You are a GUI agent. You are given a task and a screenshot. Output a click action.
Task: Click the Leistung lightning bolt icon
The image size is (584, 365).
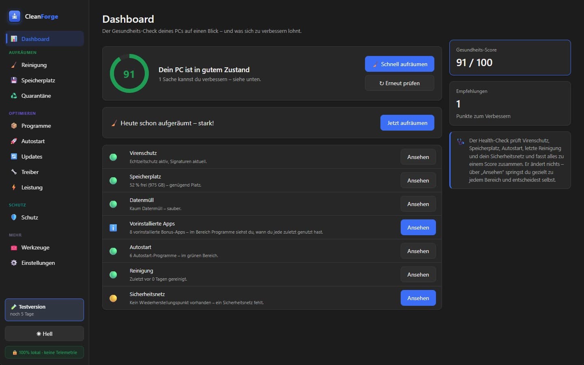click(x=14, y=187)
